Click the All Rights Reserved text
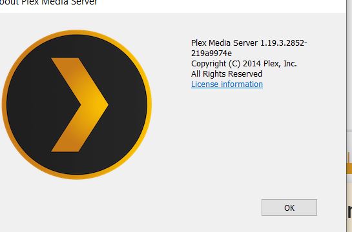Screen dimensions: 352x232 pos(227,74)
